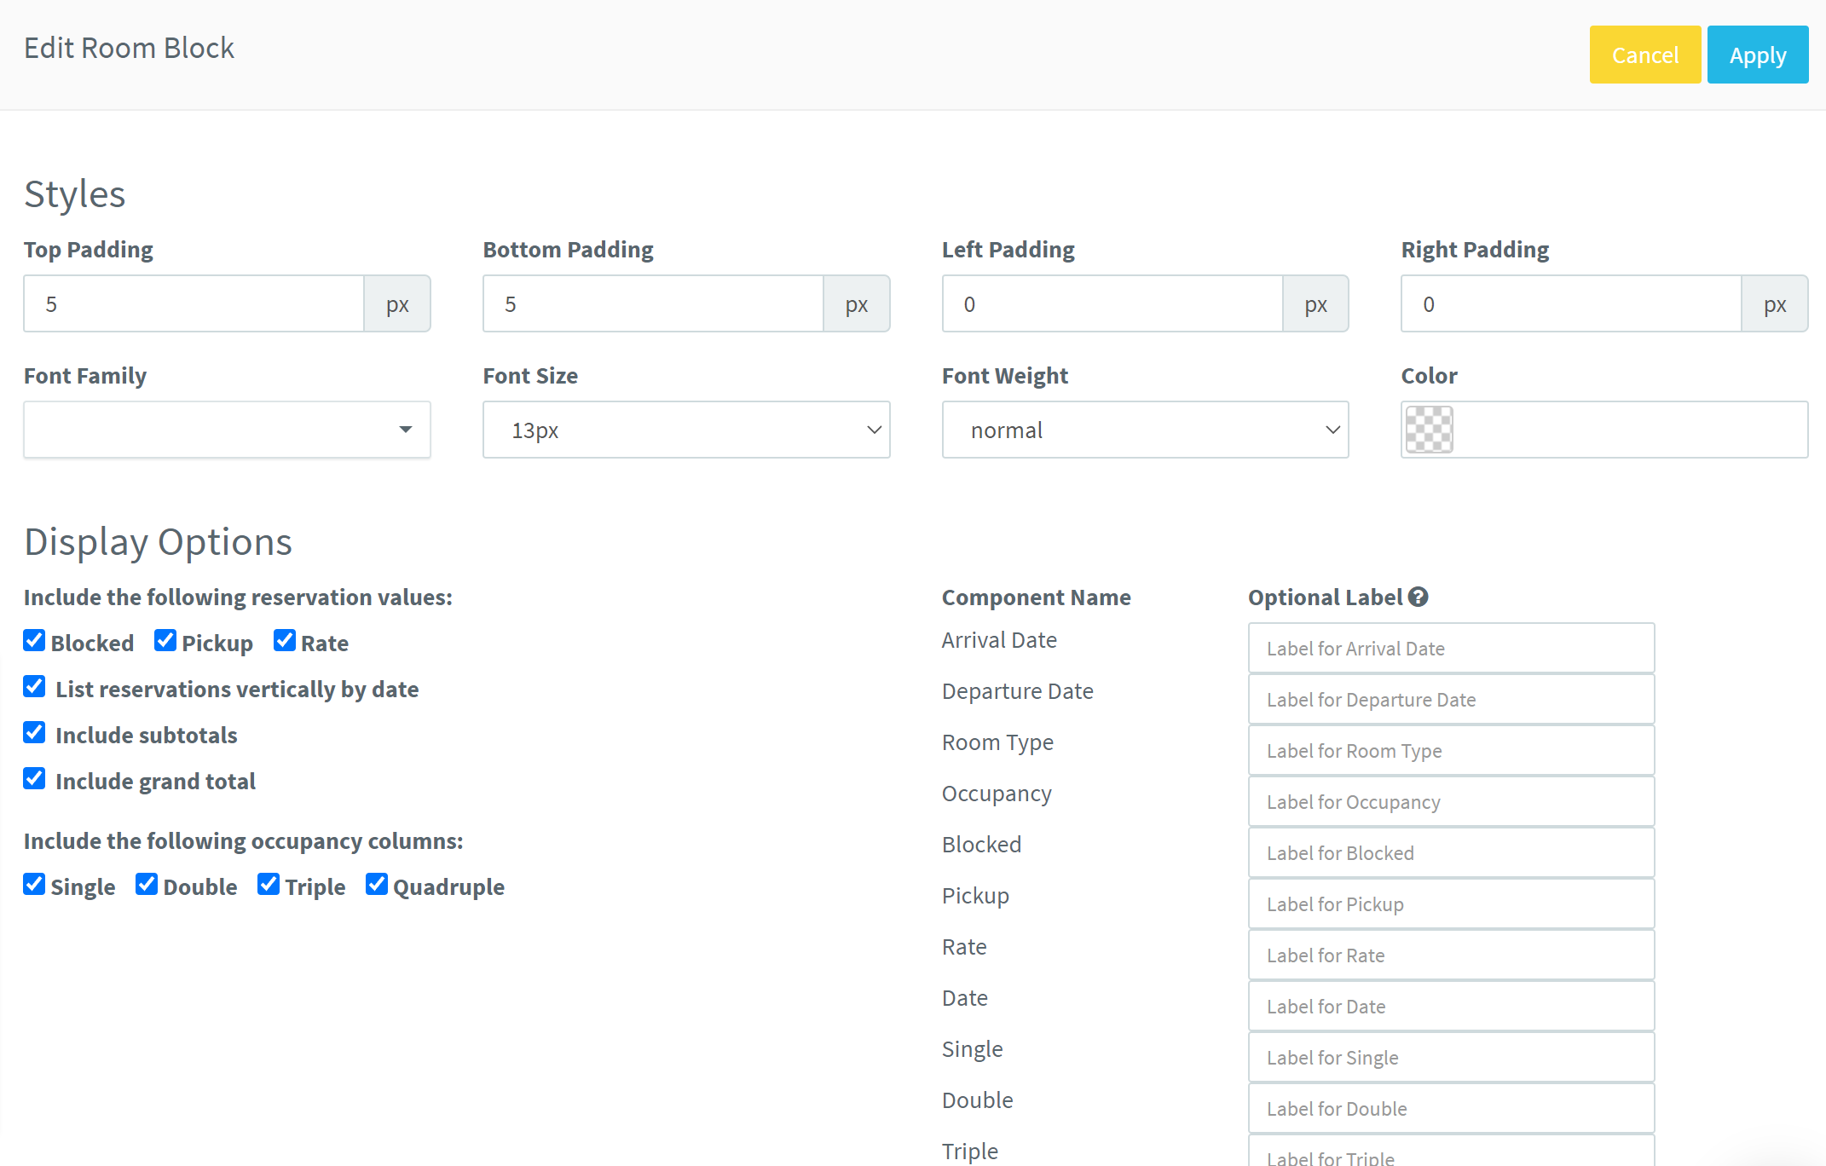Uncheck the Quadruple occupancy column
This screenshot has height=1166, width=1826.
coord(377,884)
